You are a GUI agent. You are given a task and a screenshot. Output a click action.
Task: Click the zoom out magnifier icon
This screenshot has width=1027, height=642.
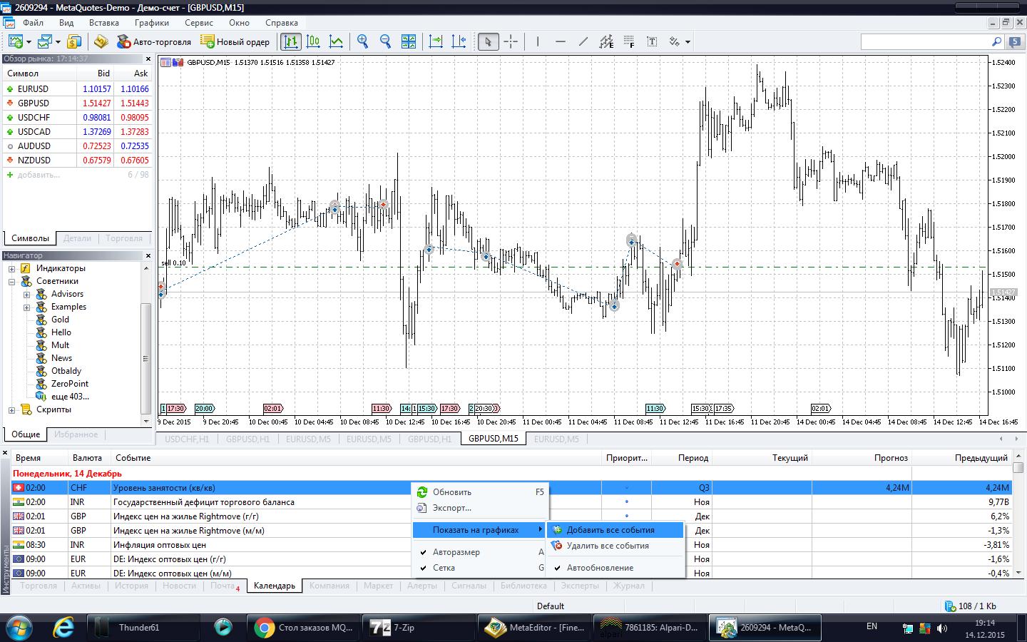[x=385, y=41]
